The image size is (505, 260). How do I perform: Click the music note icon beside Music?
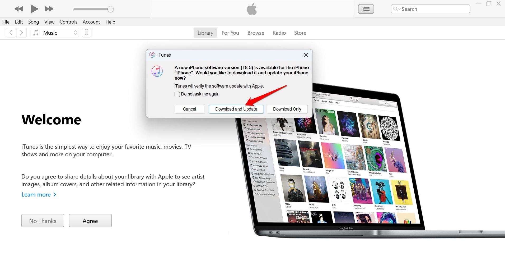36,32
